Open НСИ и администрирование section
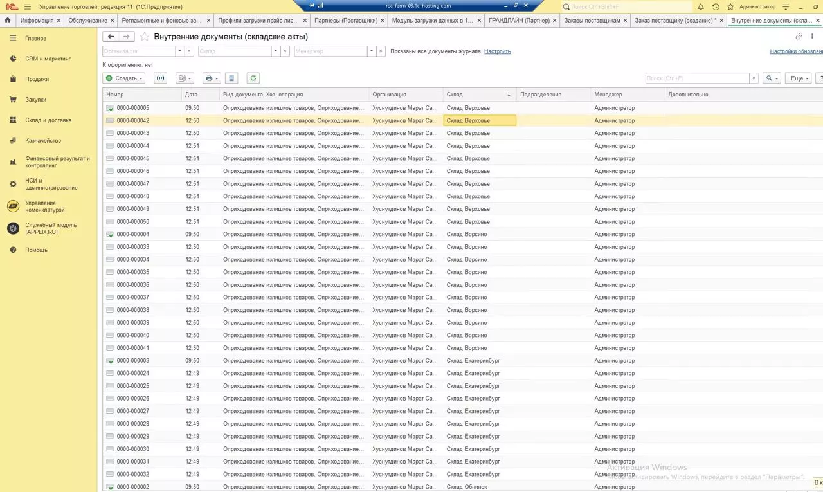Viewport: 823px width, 492px height. coord(51,184)
